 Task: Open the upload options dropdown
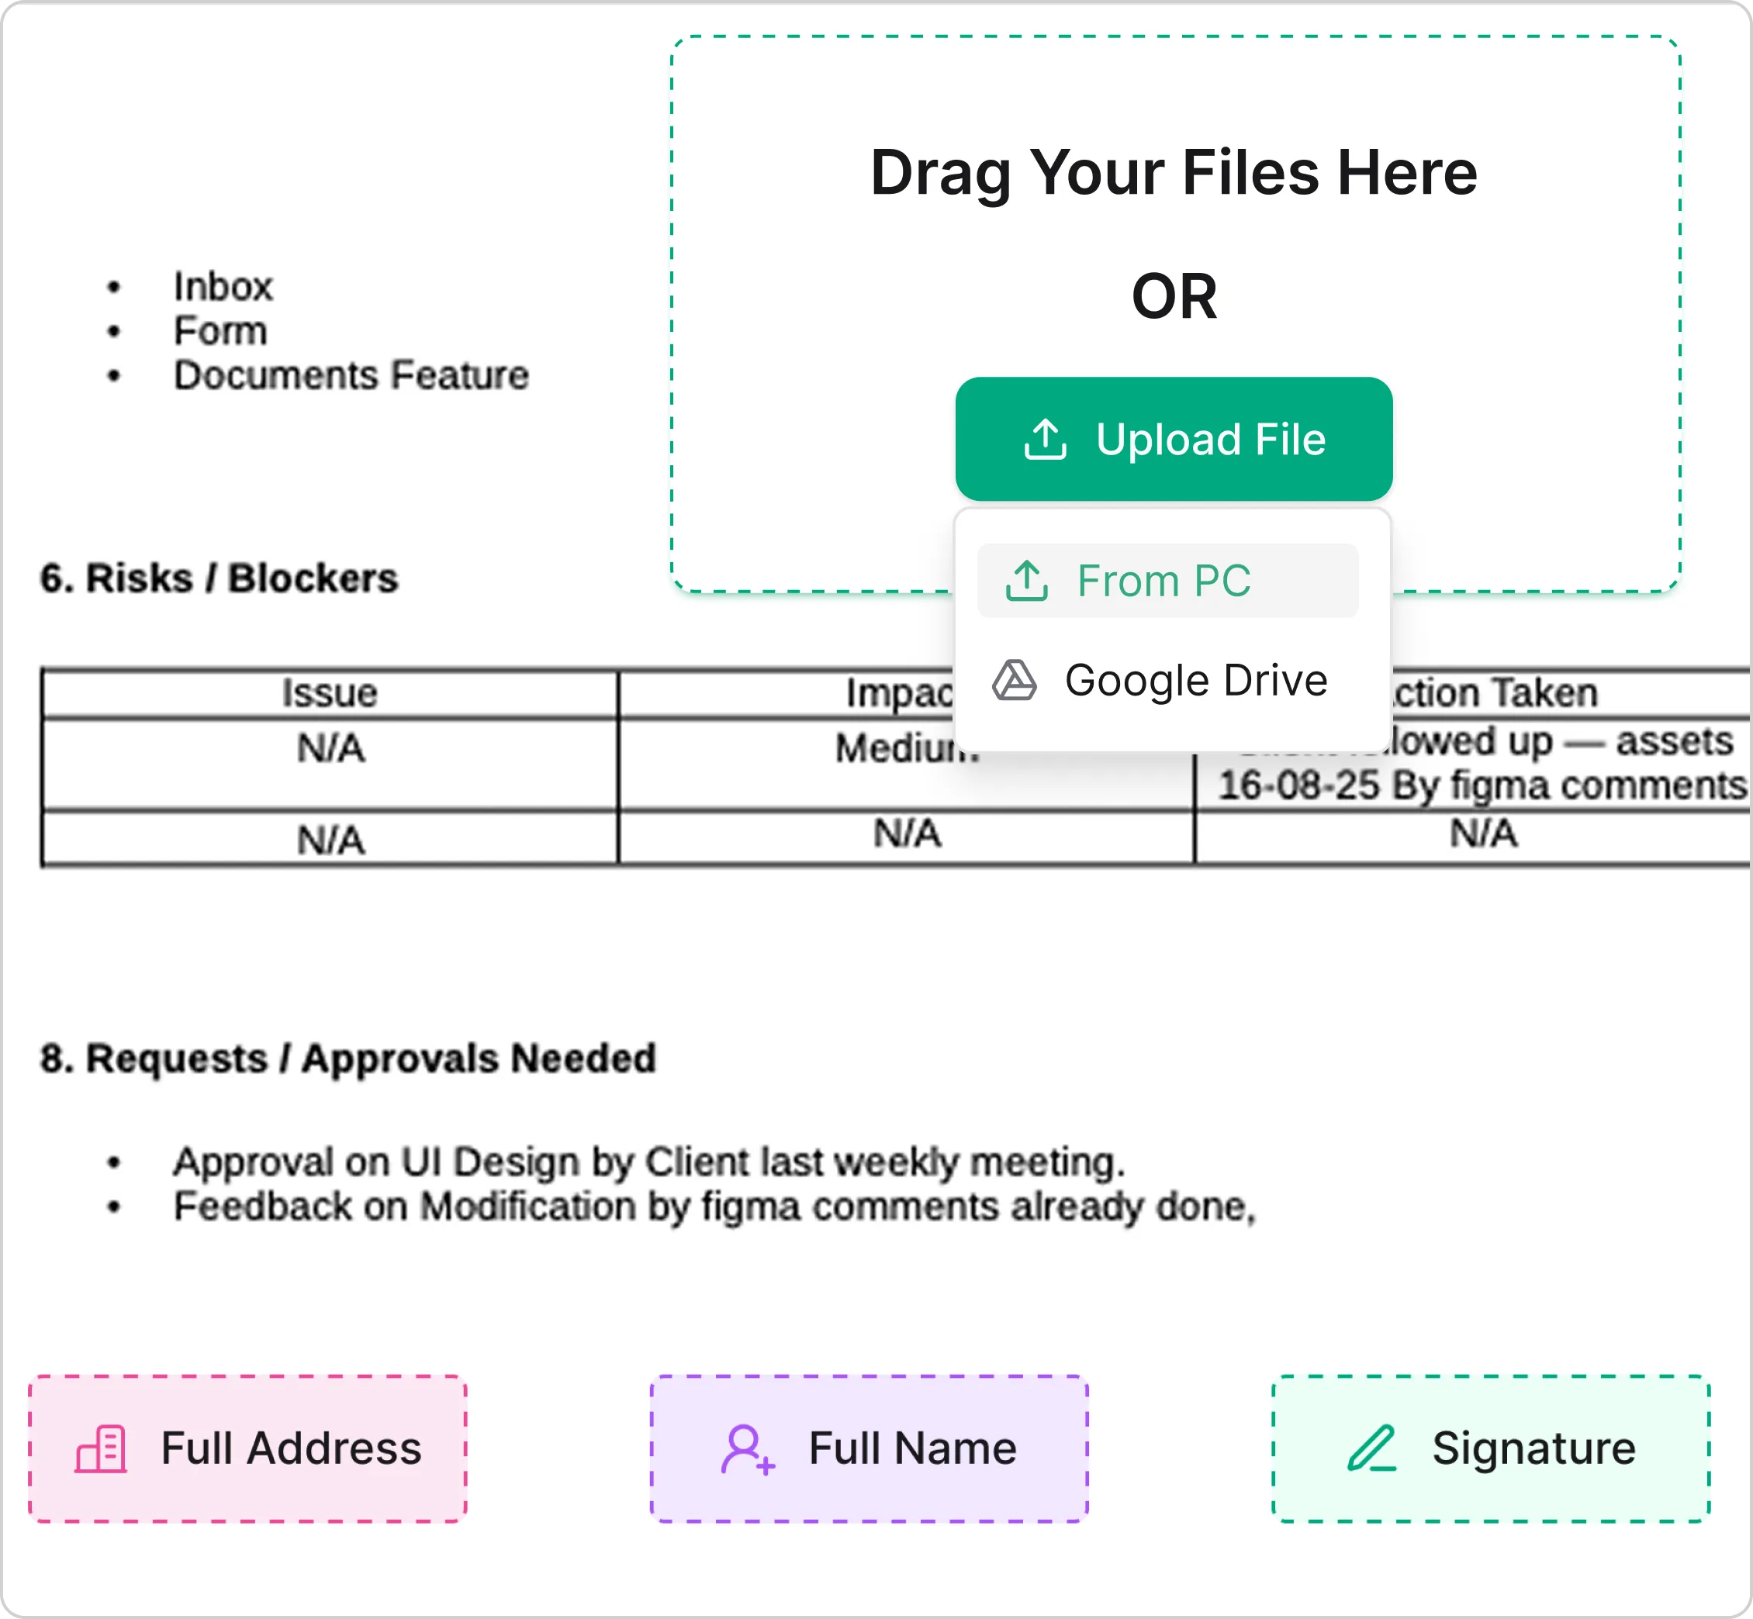click(x=1173, y=440)
